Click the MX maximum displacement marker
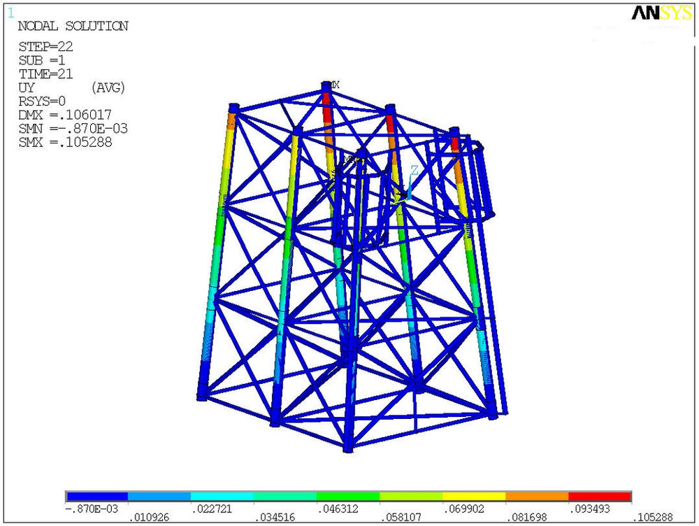The height and width of the screenshot is (526, 699). pos(333,85)
